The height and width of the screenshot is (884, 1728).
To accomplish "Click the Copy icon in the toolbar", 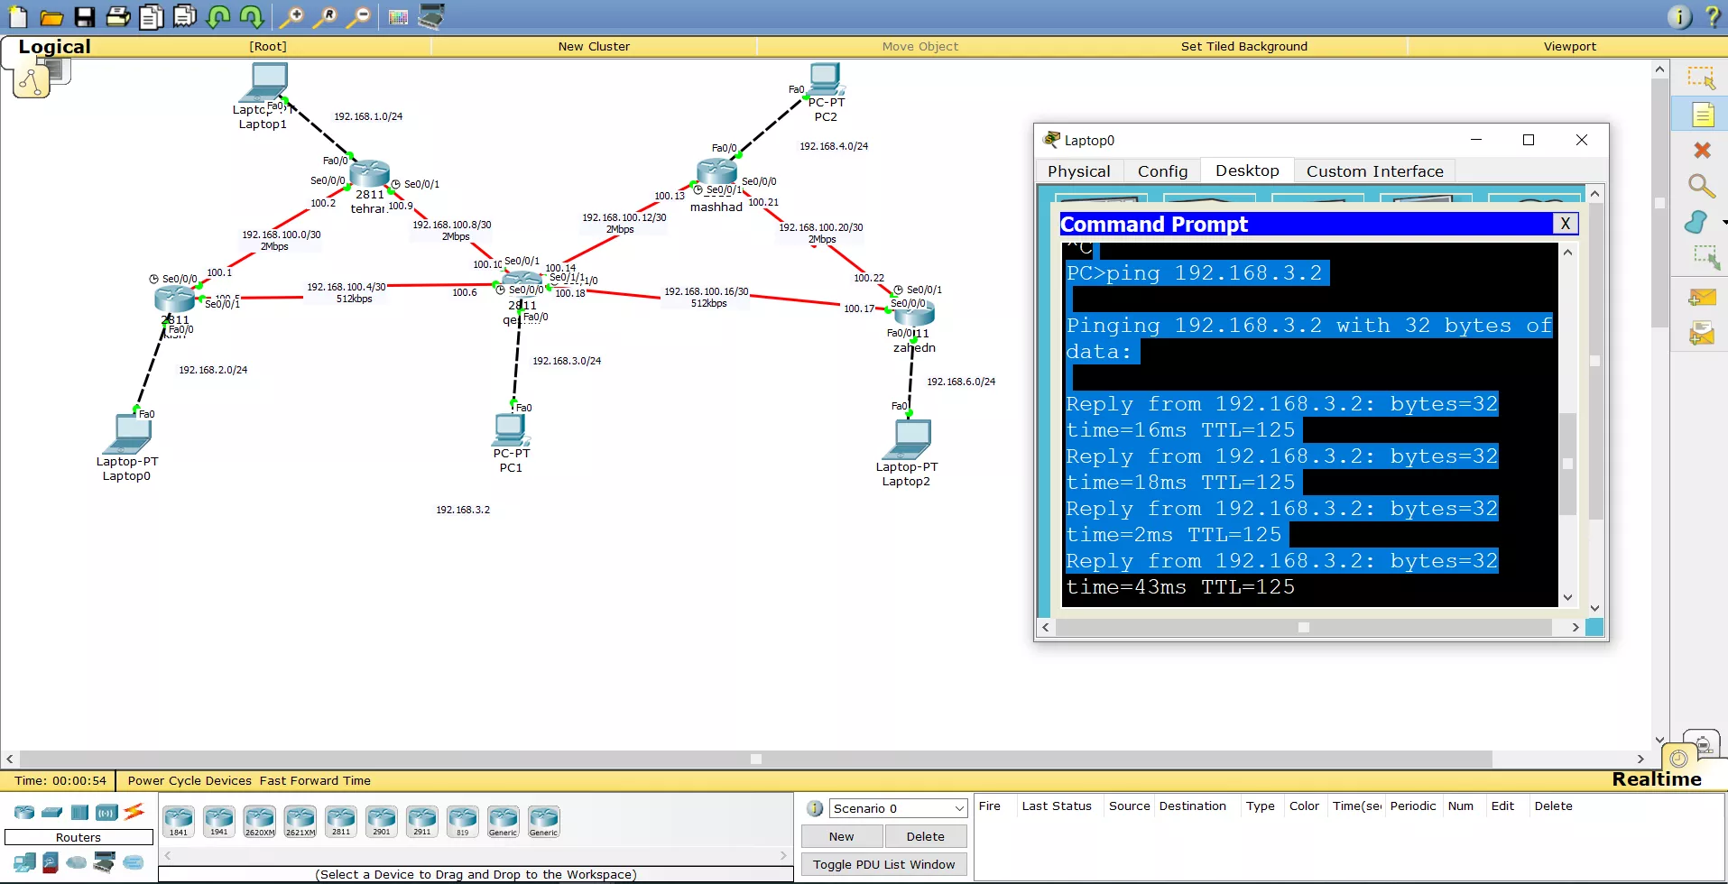I will [x=152, y=16].
